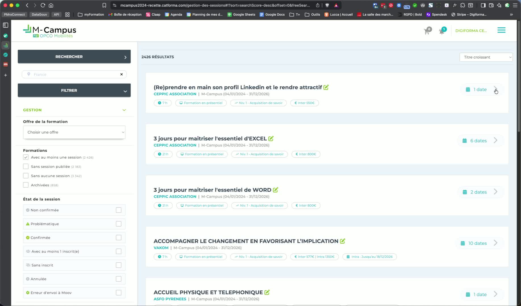Click the M-Campus logo
This screenshot has height=306, width=521.
[50, 31]
